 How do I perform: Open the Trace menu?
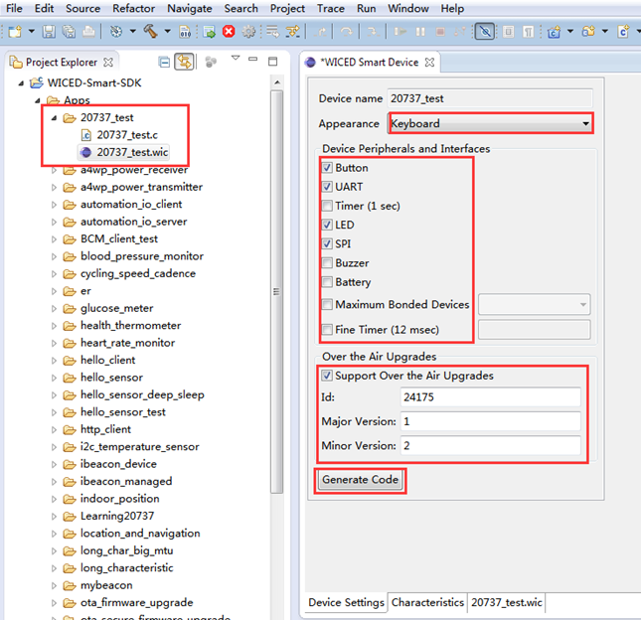coord(331,9)
